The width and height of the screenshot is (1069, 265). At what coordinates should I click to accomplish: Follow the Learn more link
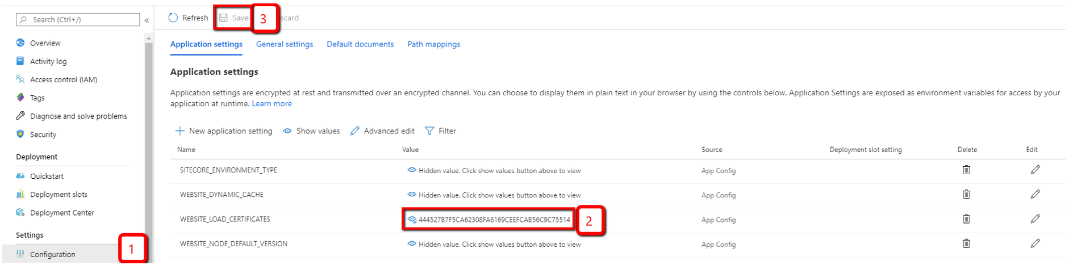tap(272, 104)
